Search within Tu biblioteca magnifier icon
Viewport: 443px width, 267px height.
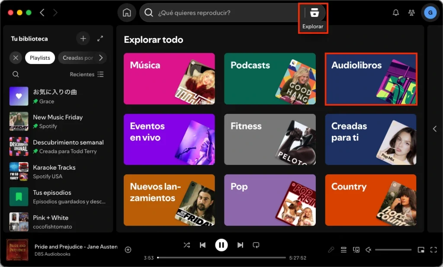16,74
